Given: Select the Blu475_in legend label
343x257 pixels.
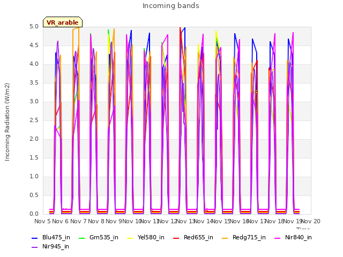Looking at the screenshot, I should (56, 238).
